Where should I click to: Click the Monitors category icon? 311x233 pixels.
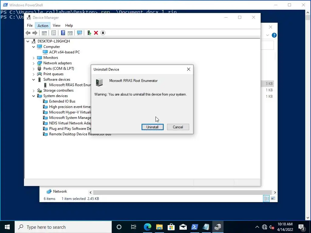pos(39,58)
